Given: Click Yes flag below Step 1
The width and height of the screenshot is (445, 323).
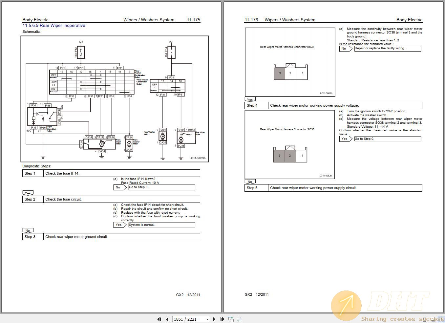Looking at the screenshot, I should (x=28, y=193).
